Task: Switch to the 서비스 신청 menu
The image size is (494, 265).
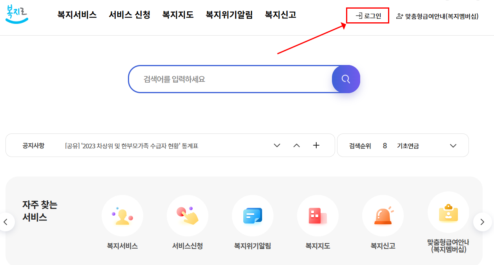Action: coord(129,15)
